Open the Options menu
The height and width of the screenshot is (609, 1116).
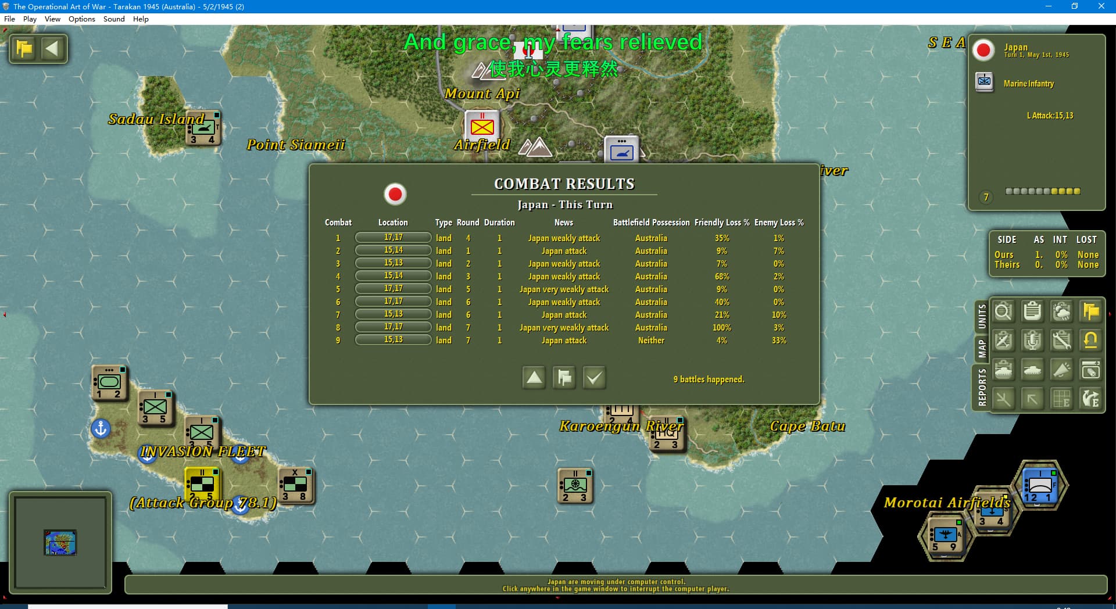(x=81, y=19)
